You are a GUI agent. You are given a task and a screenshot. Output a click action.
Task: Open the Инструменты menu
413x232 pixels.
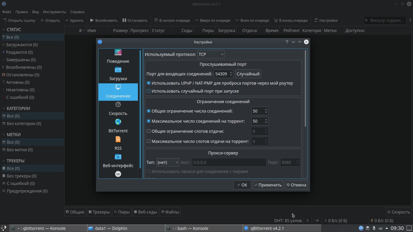(x=54, y=12)
